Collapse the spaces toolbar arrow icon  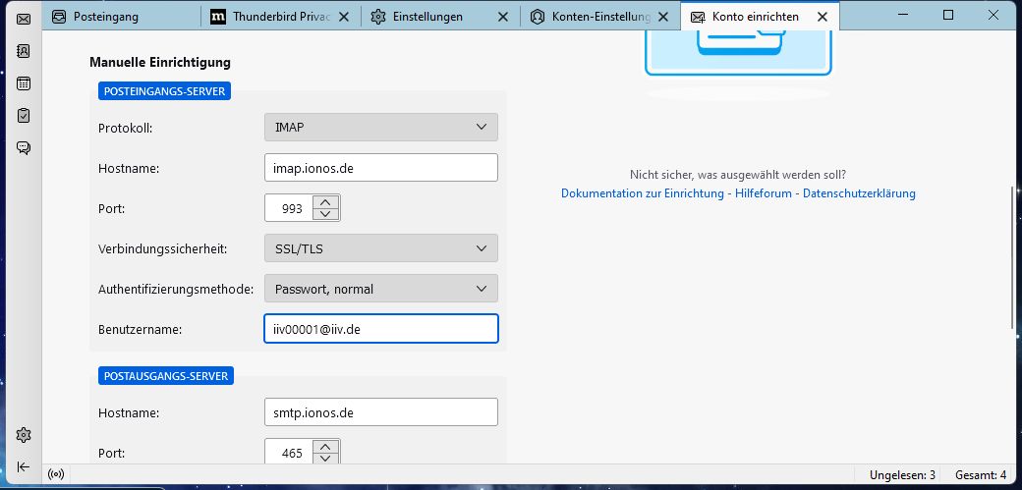point(24,466)
